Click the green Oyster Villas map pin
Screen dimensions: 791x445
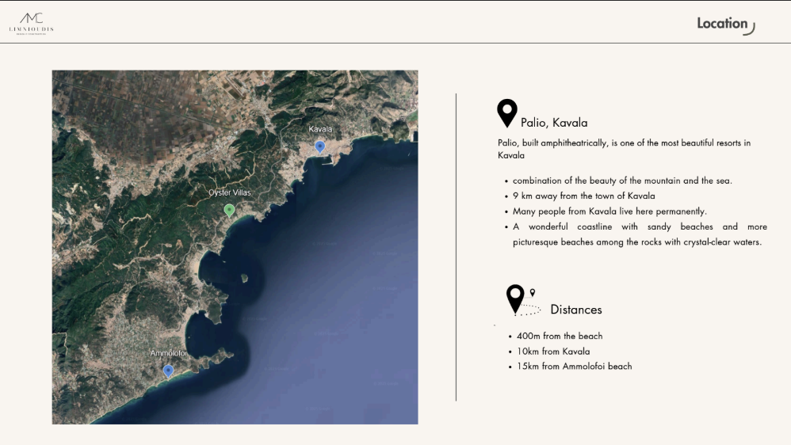230,210
